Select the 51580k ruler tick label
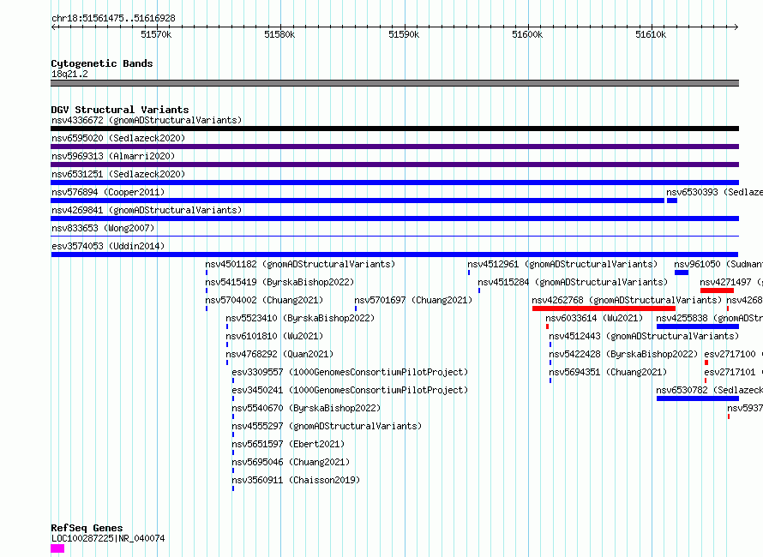Image resolution: width=763 pixels, height=557 pixels. pyautogui.click(x=279, y=34)
